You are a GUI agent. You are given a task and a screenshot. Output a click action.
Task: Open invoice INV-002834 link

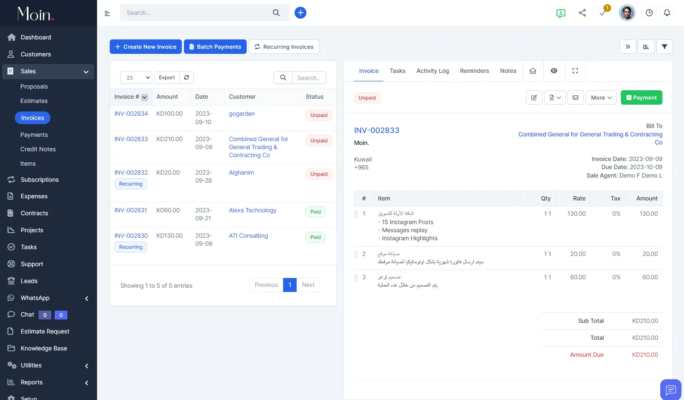pos(131,114)
